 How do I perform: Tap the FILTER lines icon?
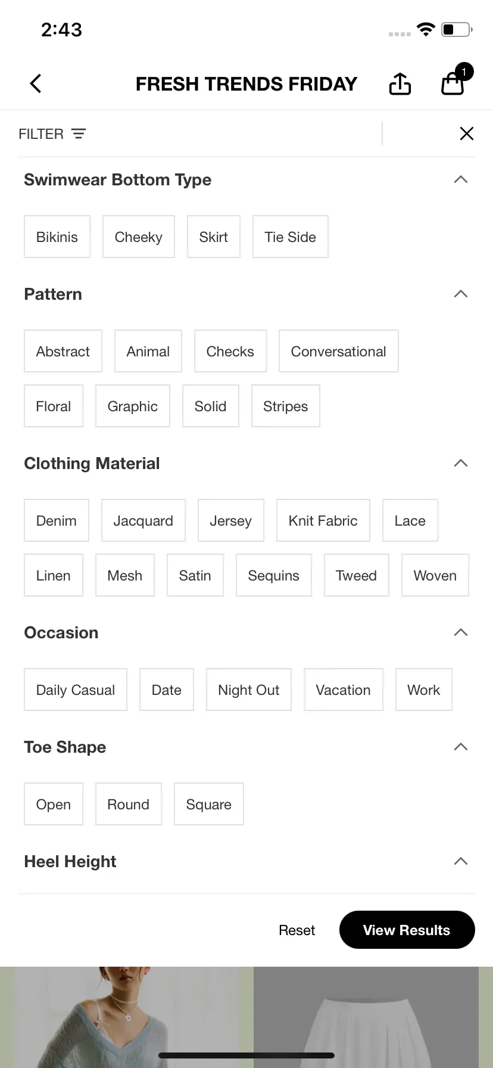pyautogui.click(x=79, y=133)
